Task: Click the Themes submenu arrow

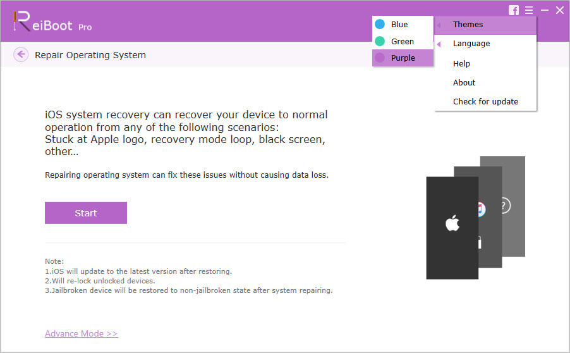Action: point(439,25)
